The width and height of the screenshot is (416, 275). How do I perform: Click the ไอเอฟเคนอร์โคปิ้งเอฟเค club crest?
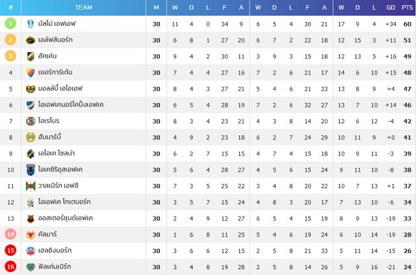[x=31, y=105]
